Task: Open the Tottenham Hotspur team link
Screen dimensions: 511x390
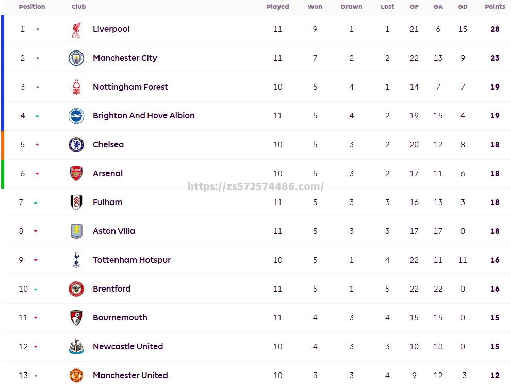Action: [x=131, y=260]
